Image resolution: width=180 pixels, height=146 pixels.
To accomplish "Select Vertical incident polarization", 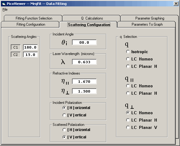I will pos(74,115).
